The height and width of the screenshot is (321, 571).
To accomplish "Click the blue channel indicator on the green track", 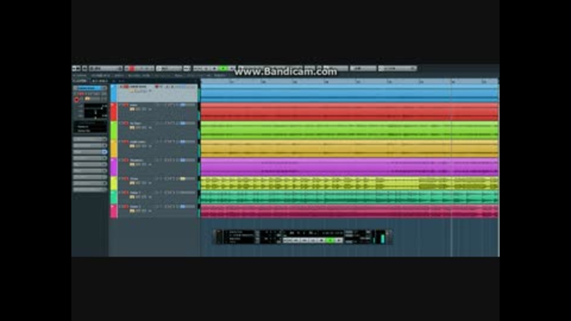I will [183, 124].
